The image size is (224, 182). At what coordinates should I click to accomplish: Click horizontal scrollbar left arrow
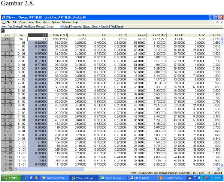tap(16, 169)
